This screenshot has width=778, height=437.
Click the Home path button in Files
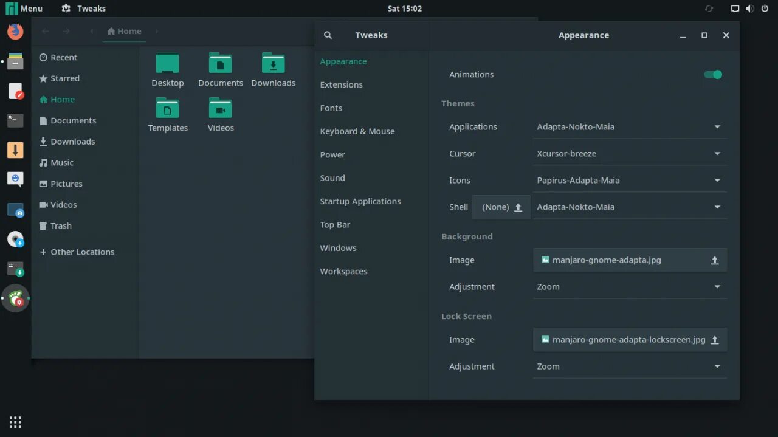click(124, 31)
